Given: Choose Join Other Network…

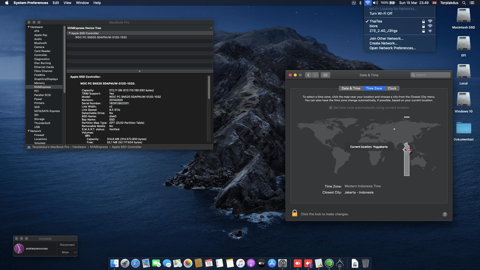Looking at the screenshot, I should (400, 38).
